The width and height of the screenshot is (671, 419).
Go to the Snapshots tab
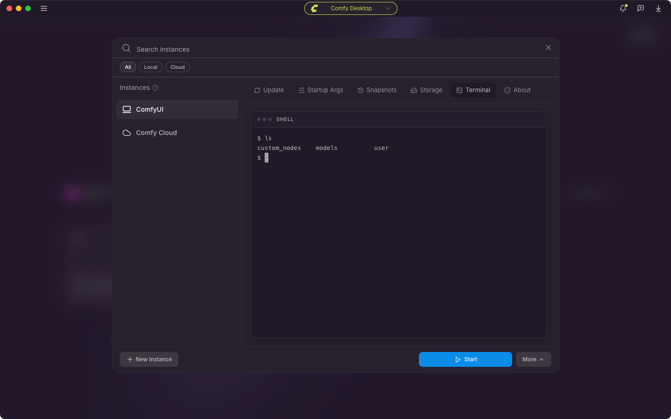coord(377,90)
